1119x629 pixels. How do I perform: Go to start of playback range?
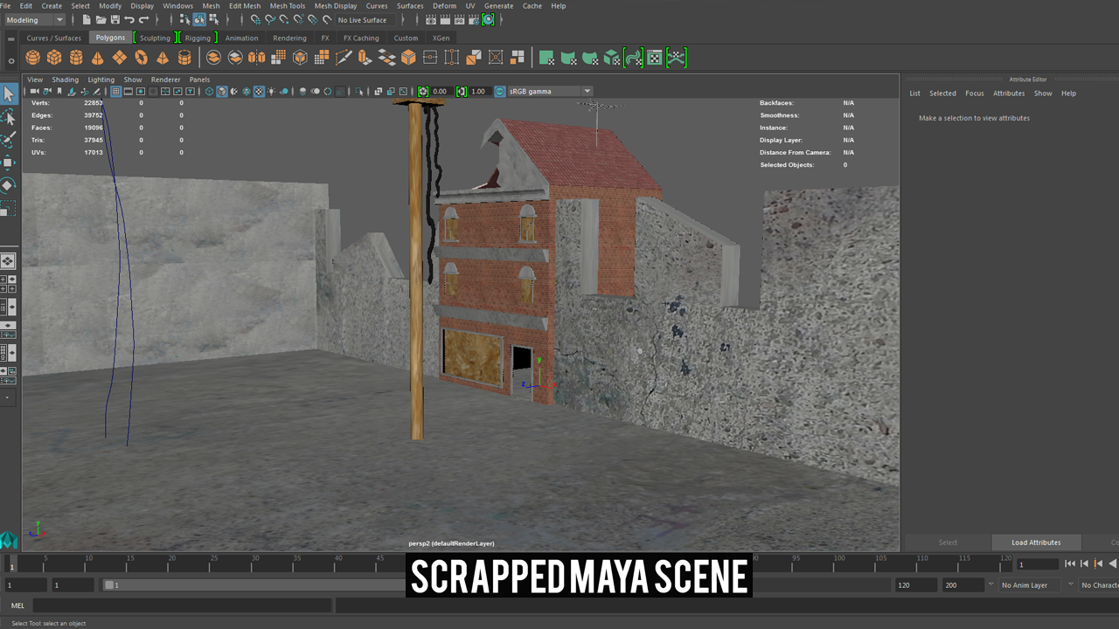point(1069,563)
